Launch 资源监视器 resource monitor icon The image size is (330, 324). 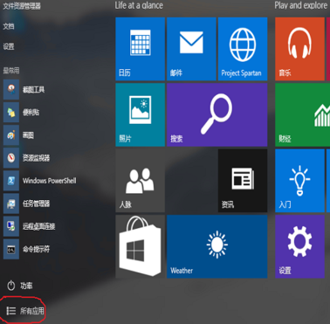click(11, 158)
